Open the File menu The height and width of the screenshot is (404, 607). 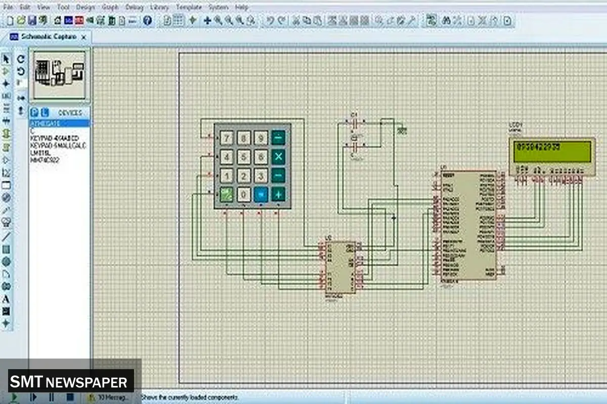pos(8,8)
